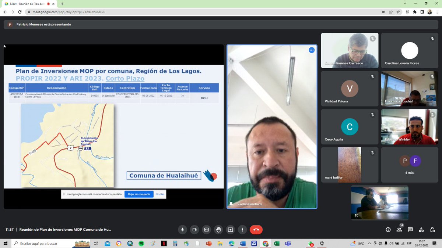Select Carlos Jiménez Carrasco video tile
Viewport: 442px width, 248px height.
click(x=350, y=50)
